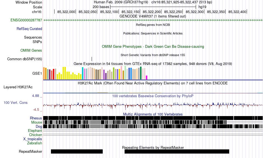Click the gene track arrow line
Image resolution: width=263 pixels, height=158 pixels.
tap(153, 20)
